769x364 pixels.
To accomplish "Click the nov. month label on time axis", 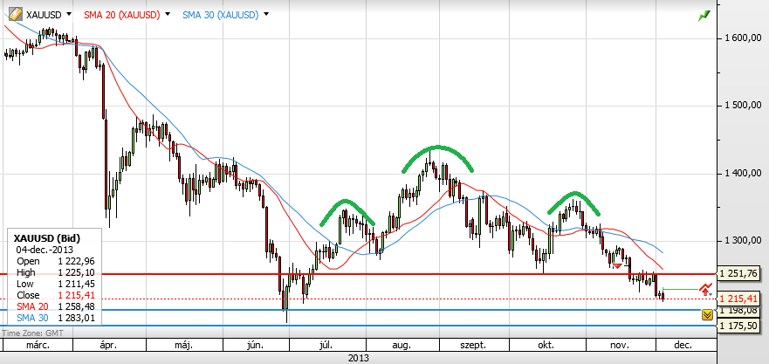I will click(620, 346).
